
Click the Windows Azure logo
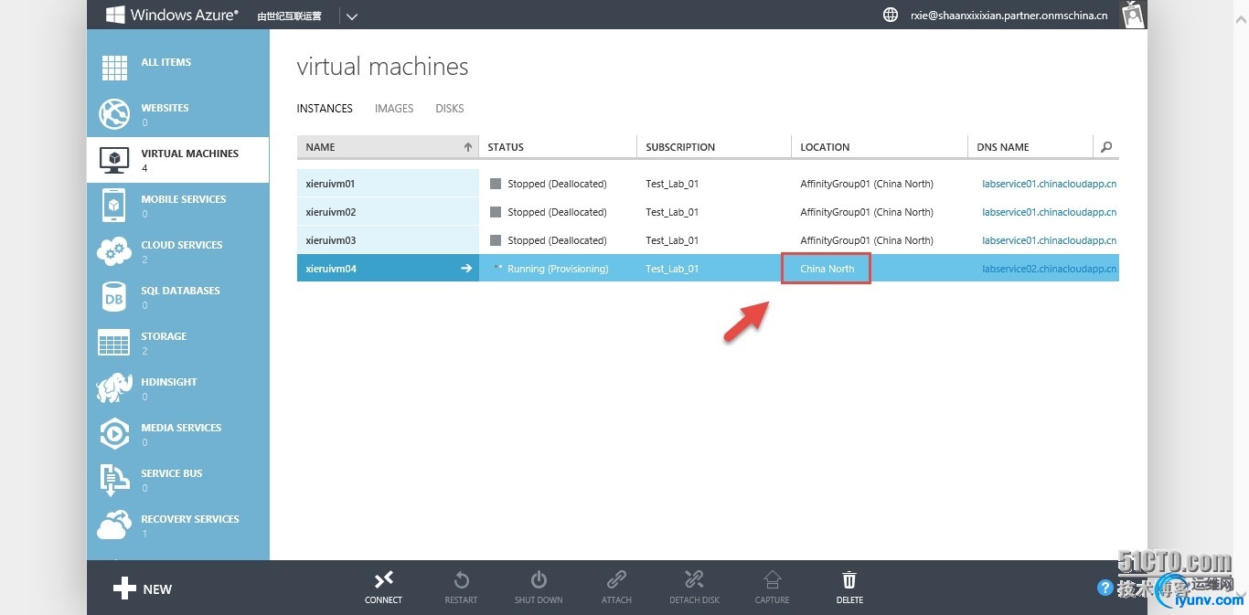[x=172, y=15]
